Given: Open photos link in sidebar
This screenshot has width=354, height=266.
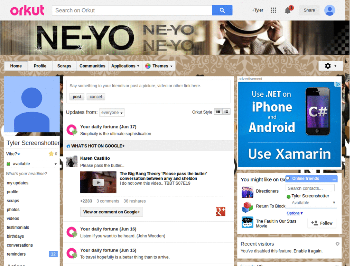Looking at the screenshot, I should coord(13,210).
